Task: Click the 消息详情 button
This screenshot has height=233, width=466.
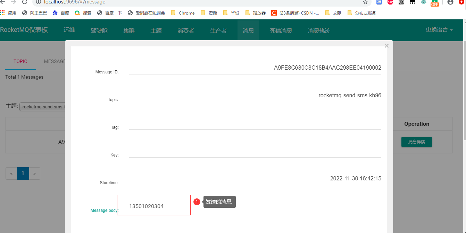Action: click(416, 142)
